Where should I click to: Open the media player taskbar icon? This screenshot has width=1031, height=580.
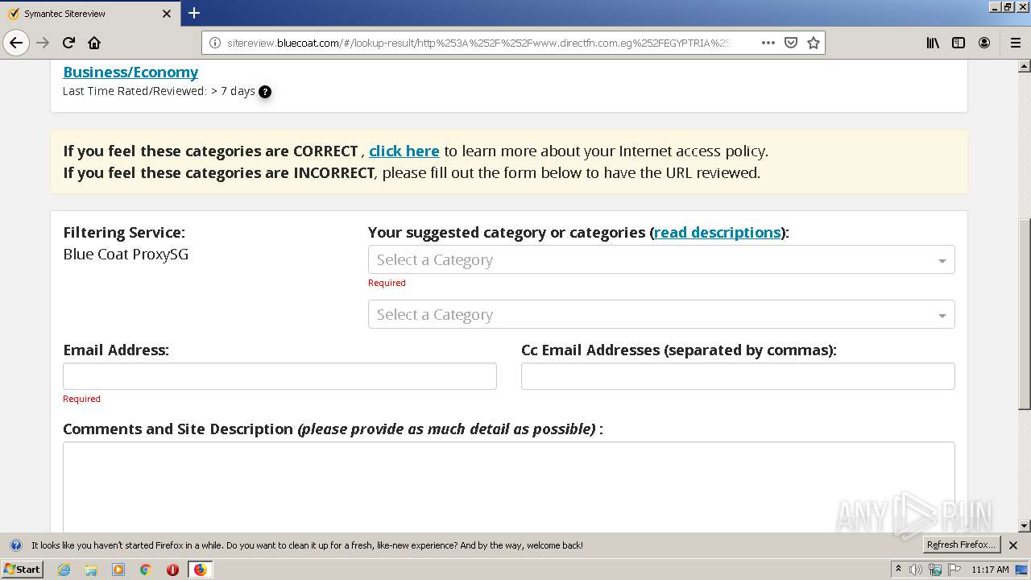tap(118, 570)
